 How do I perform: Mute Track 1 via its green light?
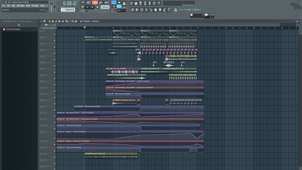54,34
